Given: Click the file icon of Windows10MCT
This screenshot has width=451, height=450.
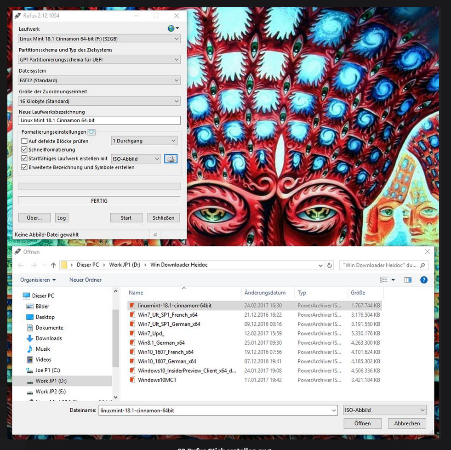Looking at the screenshot, I should tap(132, 380).
